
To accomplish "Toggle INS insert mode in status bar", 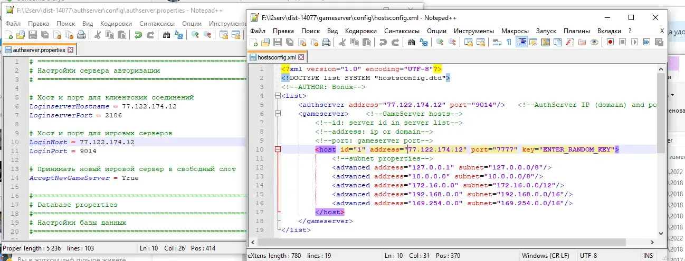I will (648, 256).
